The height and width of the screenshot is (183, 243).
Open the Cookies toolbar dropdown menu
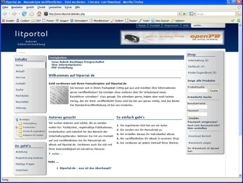[23, 21]
